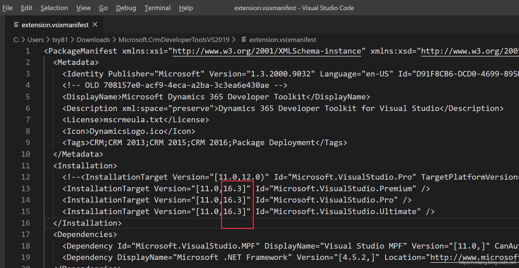Click the extension.vsixmanifest breadcrumb segment
Screen dimensions: 519x268
point(283,40)
